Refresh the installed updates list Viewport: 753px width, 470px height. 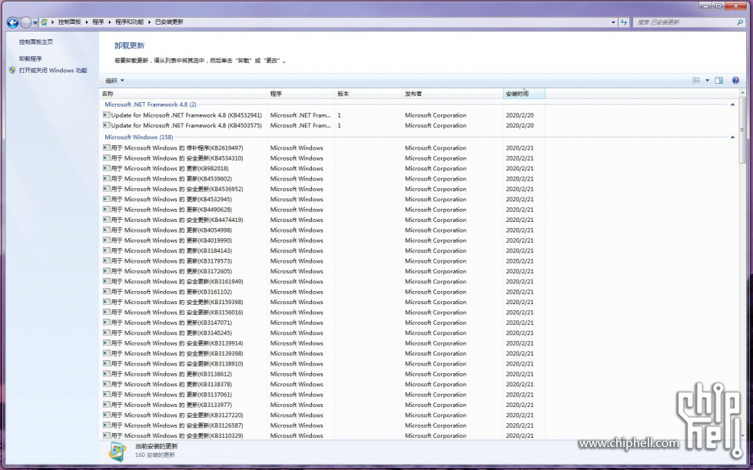tap(624, 22)
